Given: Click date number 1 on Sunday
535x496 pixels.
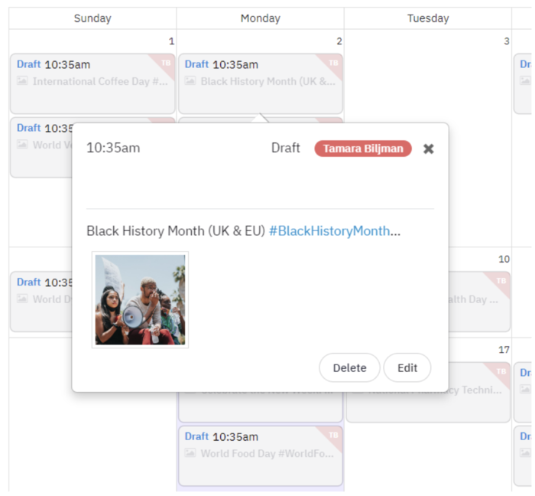Looking at the screenshot, I should (x=172, y=41).
